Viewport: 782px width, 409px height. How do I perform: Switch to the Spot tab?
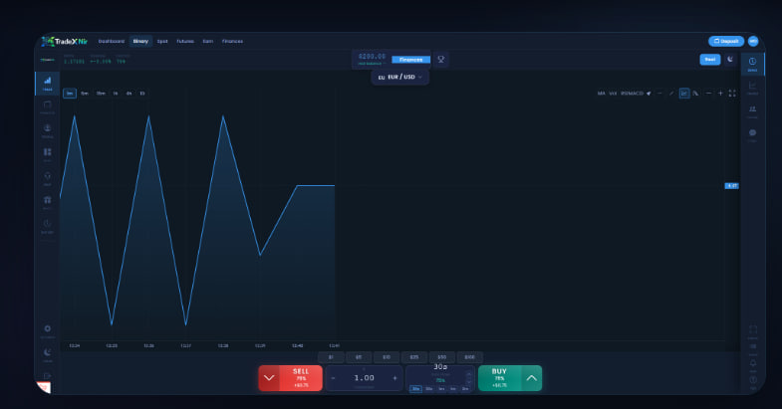[162, 42]
